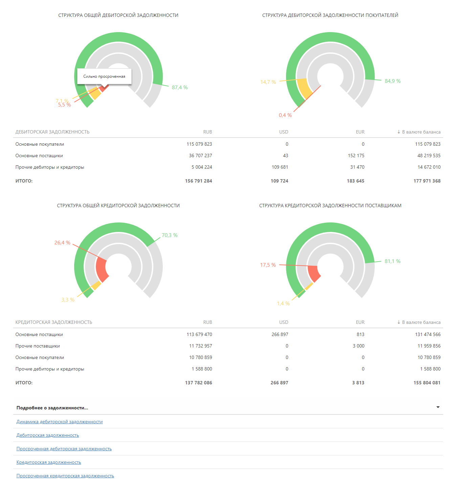This screenshot has width=457, height=502.
Task: Sort receivables table by RUB column
Action: 208,132
